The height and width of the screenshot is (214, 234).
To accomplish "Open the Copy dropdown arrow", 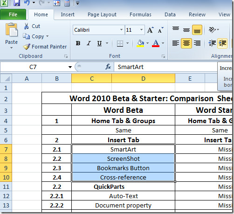I will 47,36.
